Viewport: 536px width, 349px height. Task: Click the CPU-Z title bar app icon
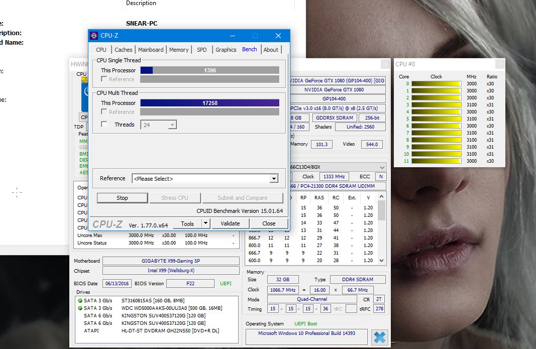pyautogui.click(x=94, y=36)
